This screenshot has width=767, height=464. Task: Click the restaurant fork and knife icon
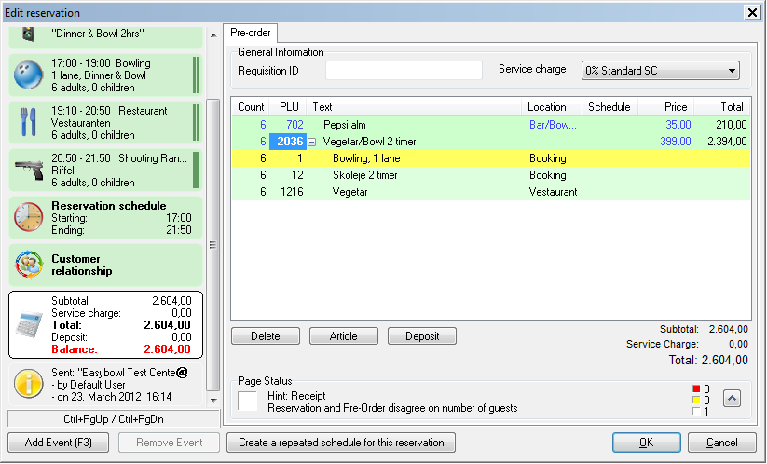coord(29,121)
